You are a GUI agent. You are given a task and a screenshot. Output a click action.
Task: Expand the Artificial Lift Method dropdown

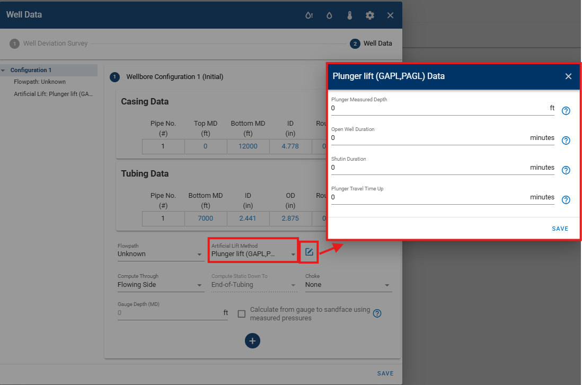click(x=253, y=254)
